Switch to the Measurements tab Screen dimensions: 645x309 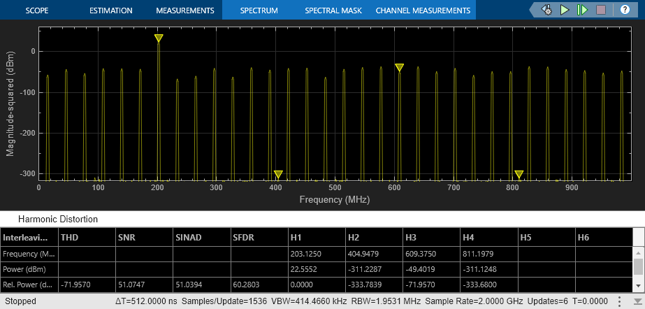coord(184,10)
